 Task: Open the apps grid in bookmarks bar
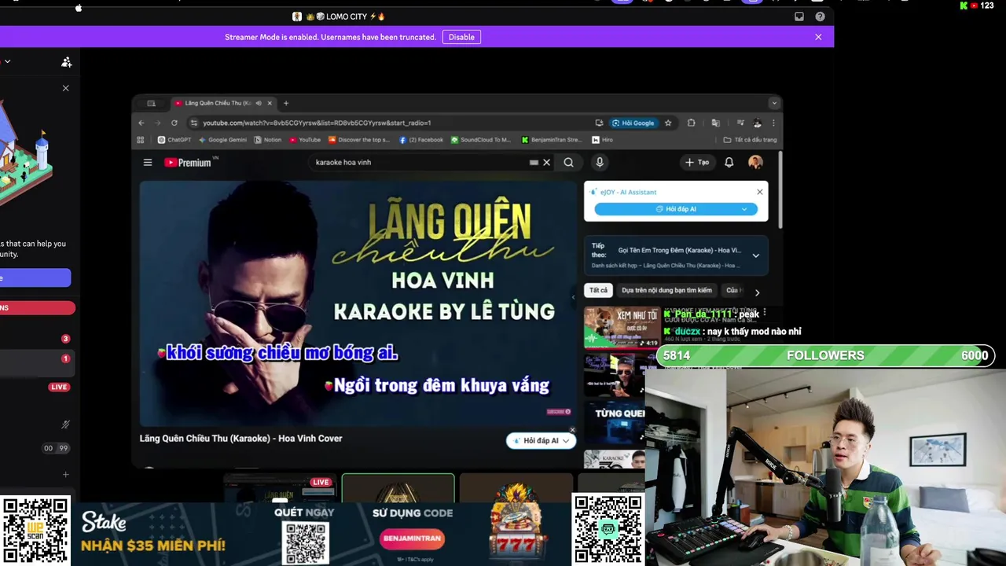coord(141,140)
